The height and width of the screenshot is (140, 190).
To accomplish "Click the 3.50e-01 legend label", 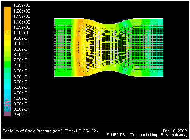I will (x=21, y=104).
